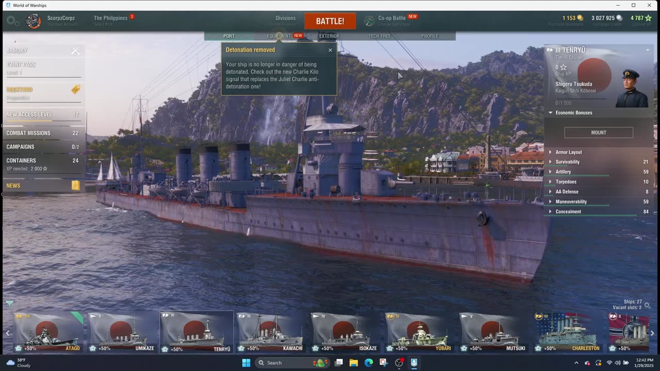Open the News notification icon

[x=76, y=185]
